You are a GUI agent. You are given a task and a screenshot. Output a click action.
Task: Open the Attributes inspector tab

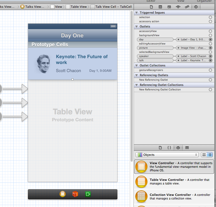tap(178, 7)
